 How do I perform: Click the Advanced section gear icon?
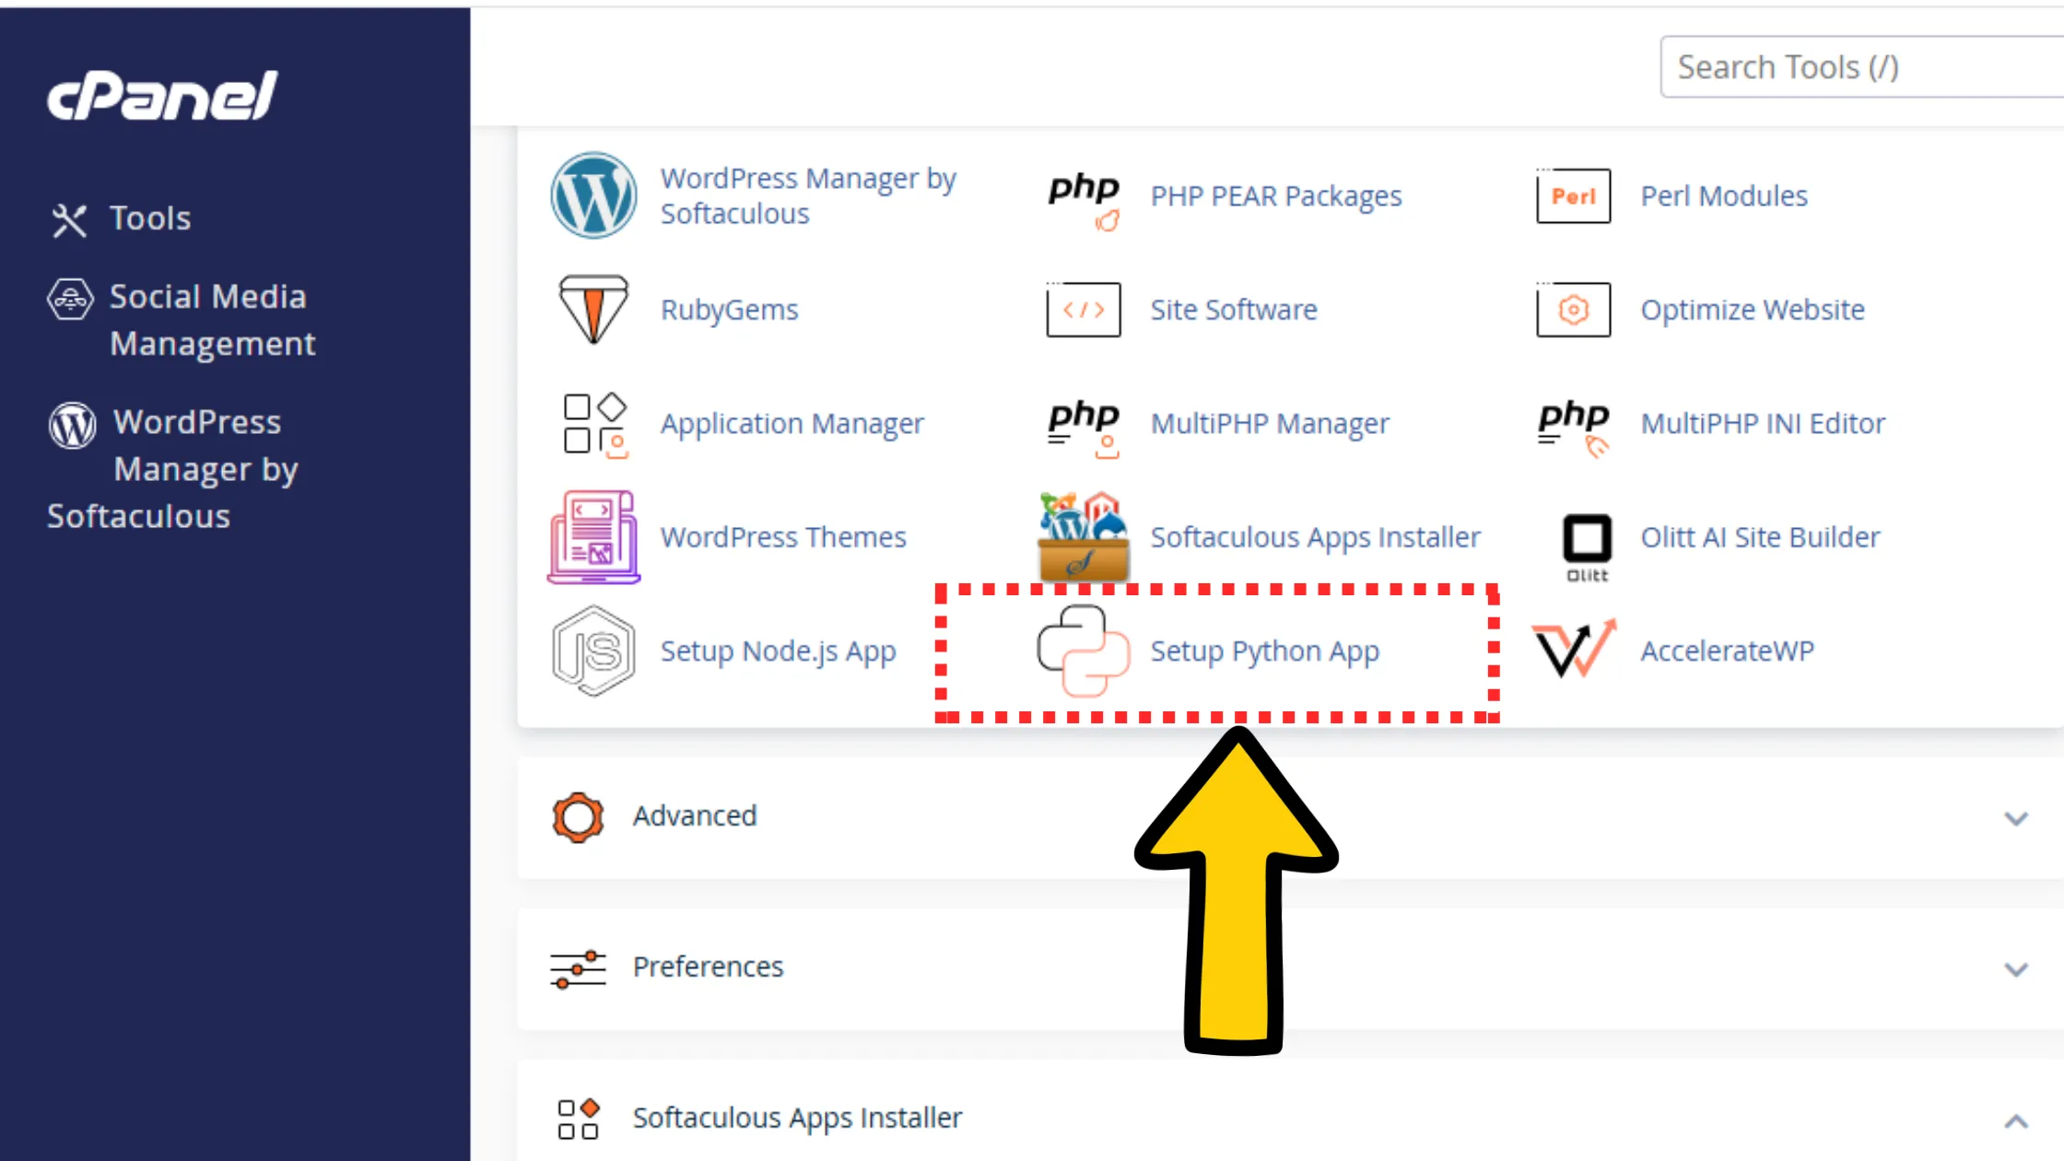point(578,817)
